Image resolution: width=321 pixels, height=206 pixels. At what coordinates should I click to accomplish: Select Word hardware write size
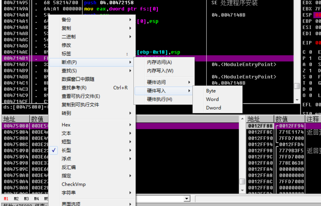[218, 99]
